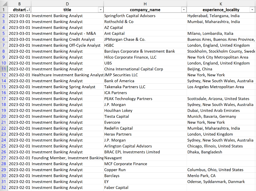The height and width of the screenshot is (191, 256).
Task: Select cell 'Investment Banking Credit Analyst'
Action: pyautogui.click(x=67, y=39)
